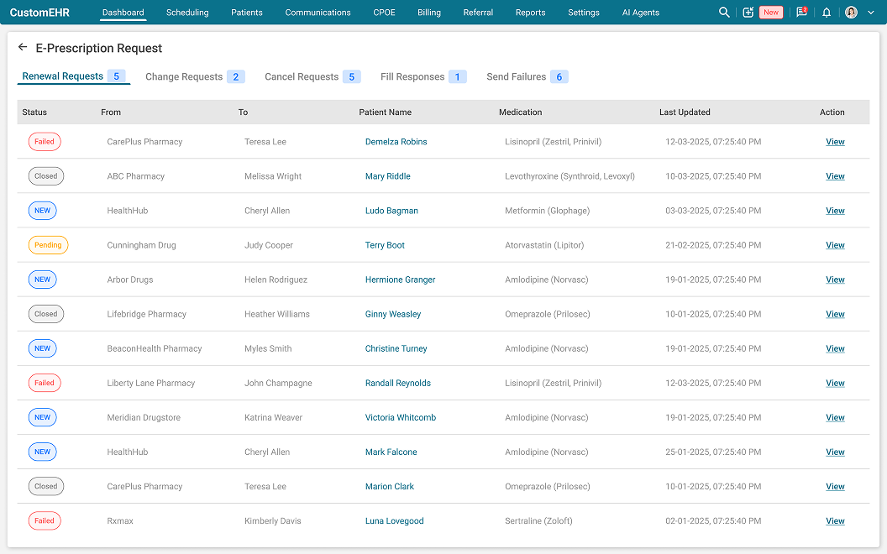Go back using the left arrow icon
Screen dimensions: 887x554
(23, 48)
